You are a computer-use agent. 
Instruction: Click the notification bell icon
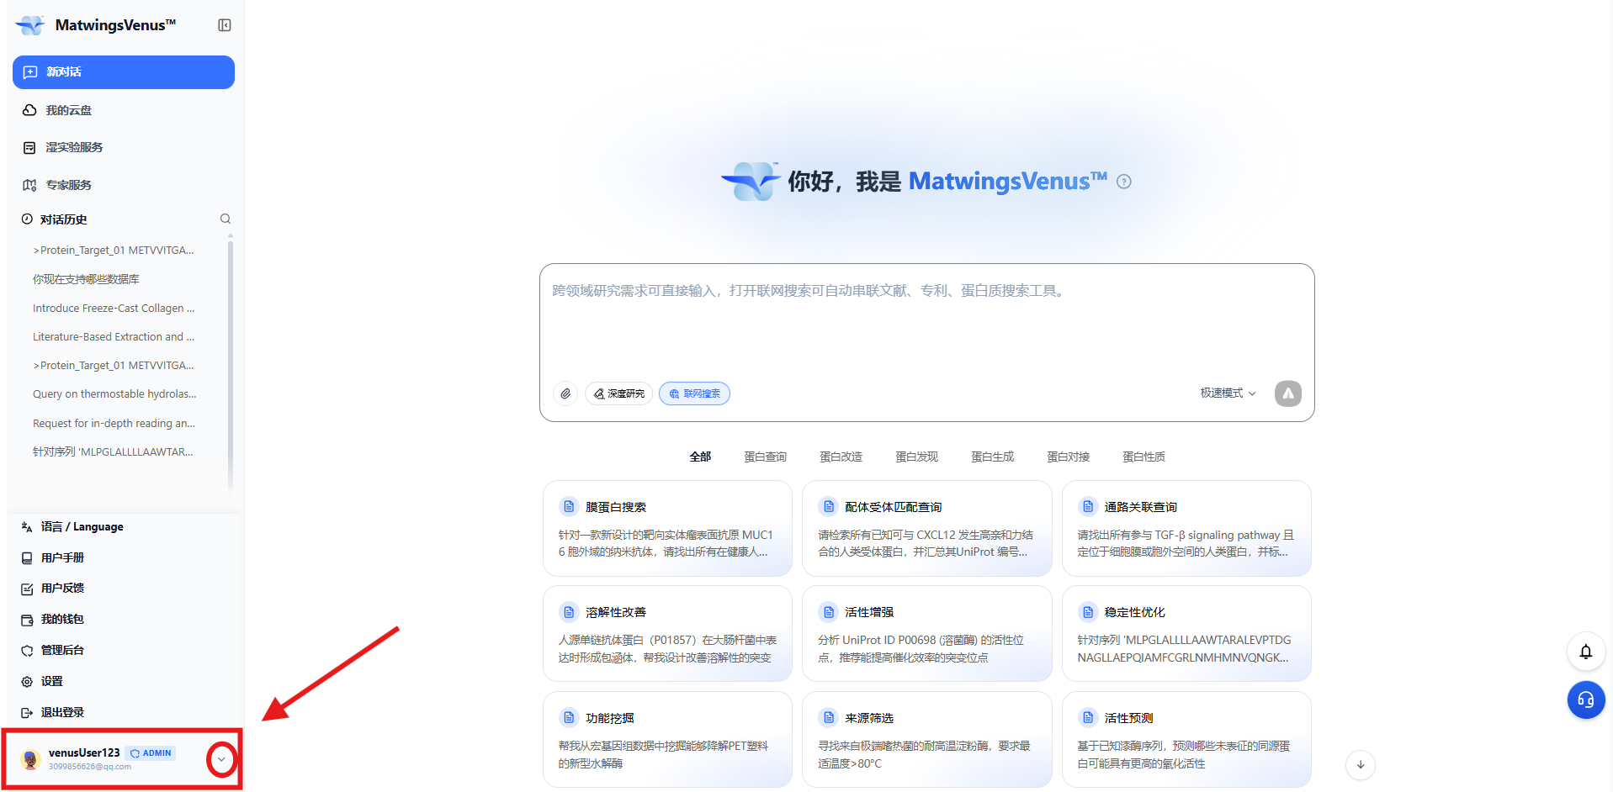(x=1586, y=652)
